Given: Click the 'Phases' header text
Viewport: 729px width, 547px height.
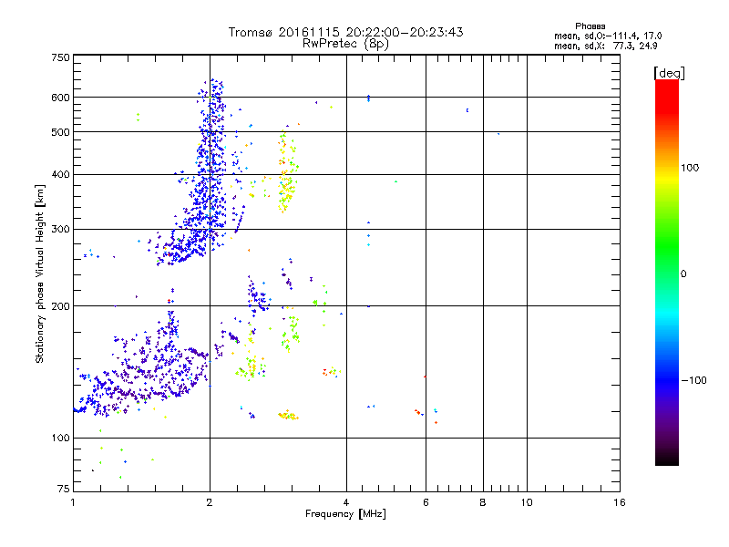Looking at the screenshot, I should pyautogui.click(x=590, y=26).
